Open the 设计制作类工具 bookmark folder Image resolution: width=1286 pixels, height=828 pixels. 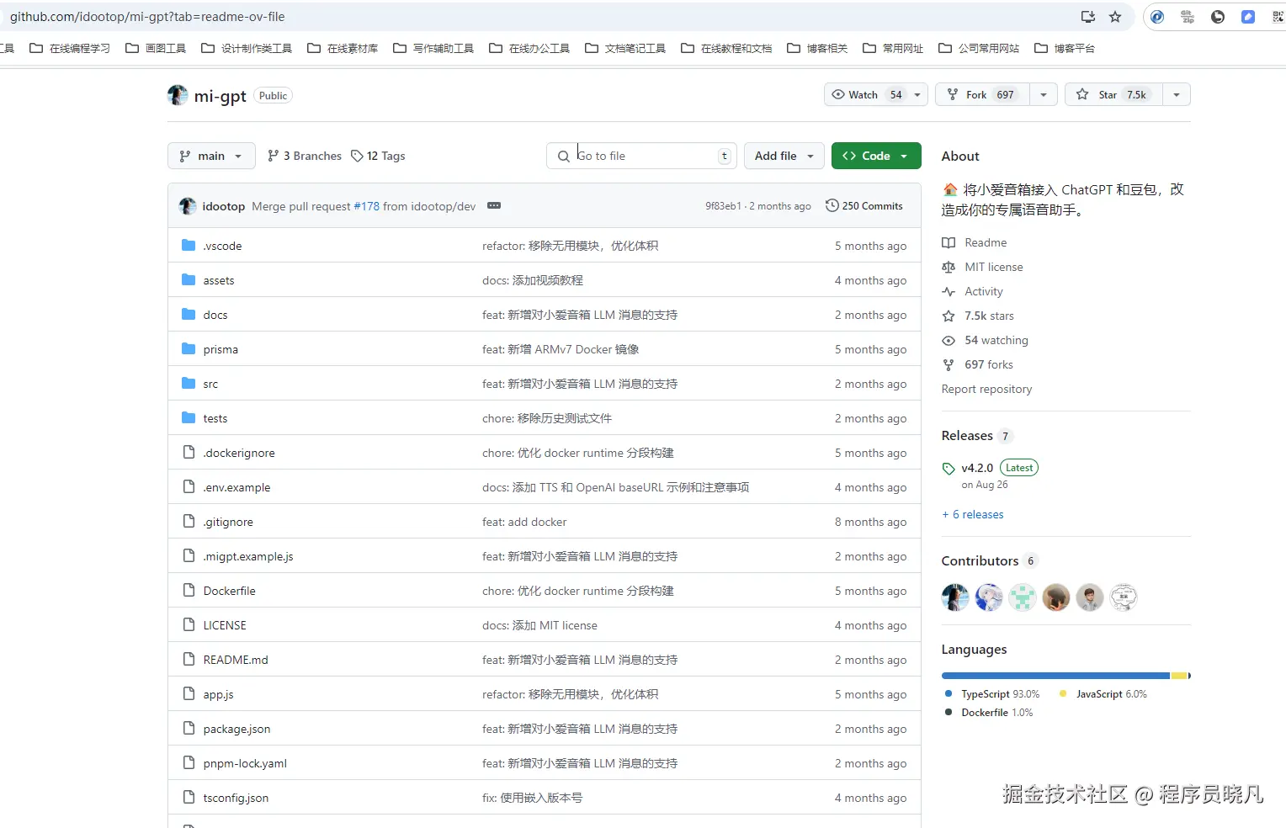247,48
